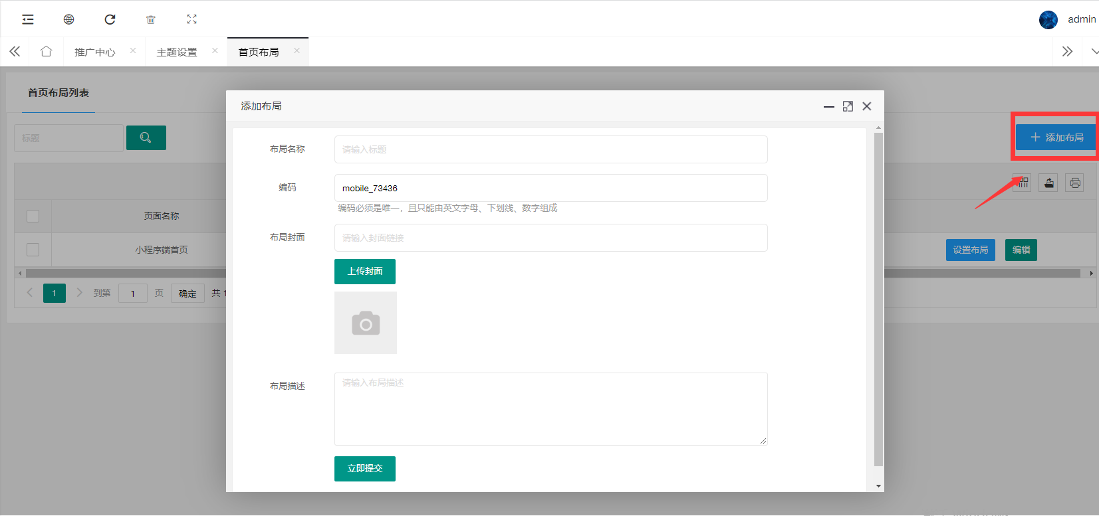
Task: Collapse the sidebar menu icon
Action: 28,19
